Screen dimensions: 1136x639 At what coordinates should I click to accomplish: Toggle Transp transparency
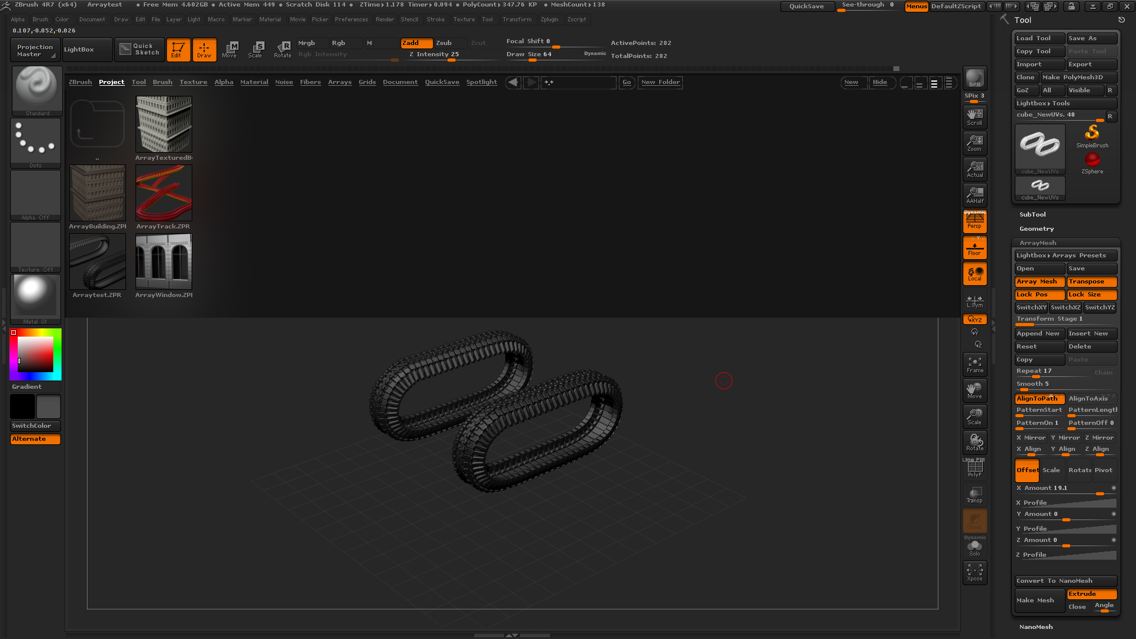[x=974, y=495]
